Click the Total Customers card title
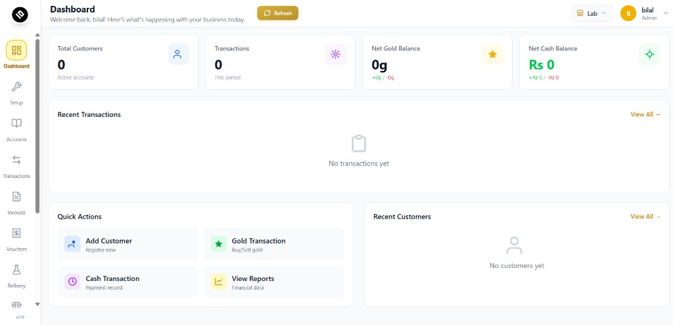 [80, 49]
